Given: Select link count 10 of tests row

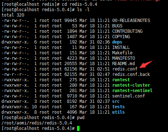Looking at the screenshot, I should coord(34,107).
